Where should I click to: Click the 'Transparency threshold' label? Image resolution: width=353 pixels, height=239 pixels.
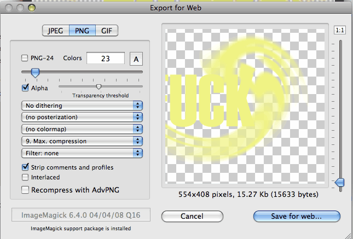[x=101, y=96]
